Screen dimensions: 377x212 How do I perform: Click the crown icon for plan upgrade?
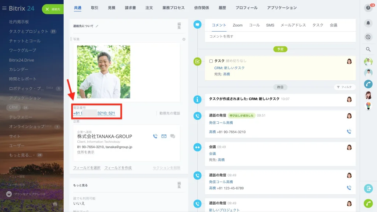[9, 194]
